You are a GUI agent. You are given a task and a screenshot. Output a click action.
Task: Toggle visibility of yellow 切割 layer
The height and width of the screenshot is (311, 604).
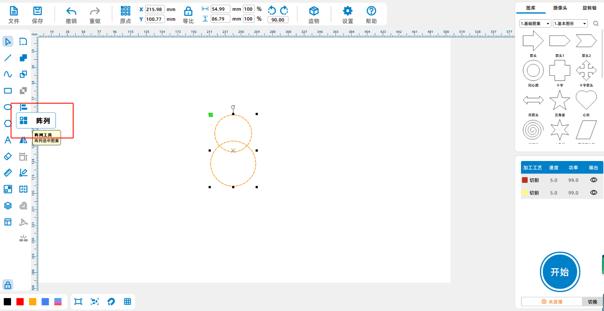coord(593,193)
